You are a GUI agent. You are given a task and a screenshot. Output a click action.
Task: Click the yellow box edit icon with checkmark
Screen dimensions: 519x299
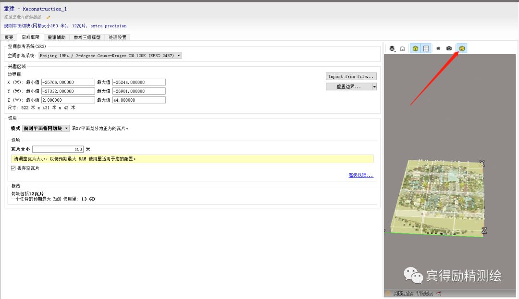(462, 48)
